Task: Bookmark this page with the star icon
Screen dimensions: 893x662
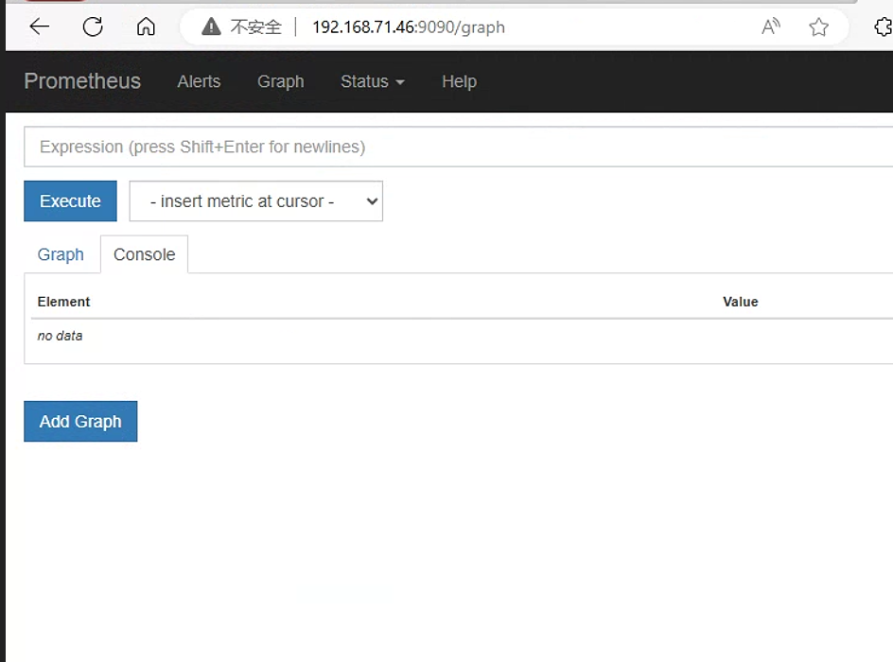Action: click(818, 26)
